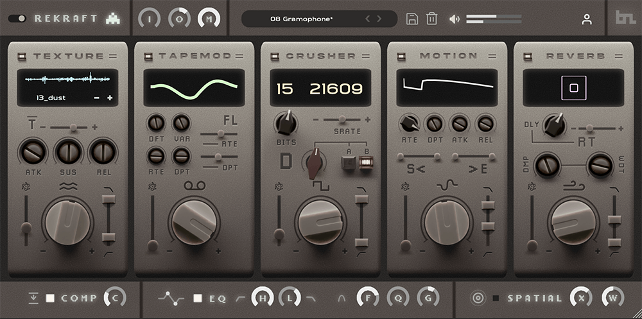Click the trash icon to delete preset
The width and height of the screenshot is (642, 319).
click(x=431, y=19)
